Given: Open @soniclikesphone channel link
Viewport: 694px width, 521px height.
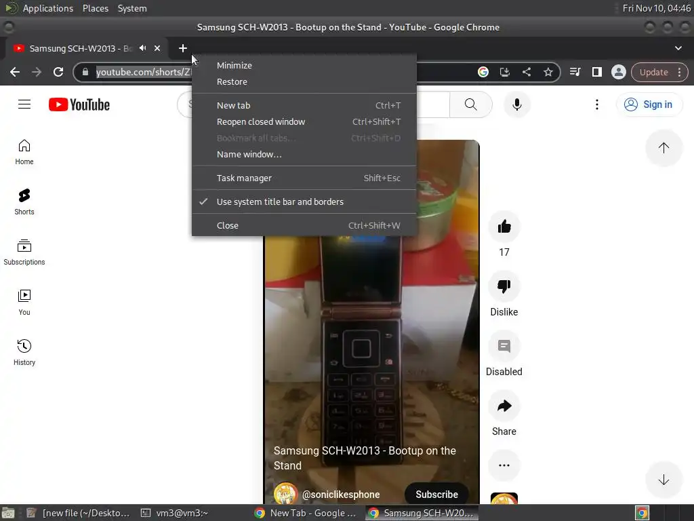Looking at the screenshot, I should click(341, 495).
